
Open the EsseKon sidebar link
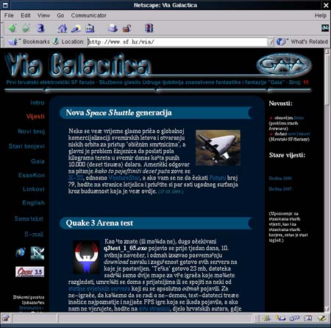32,175
